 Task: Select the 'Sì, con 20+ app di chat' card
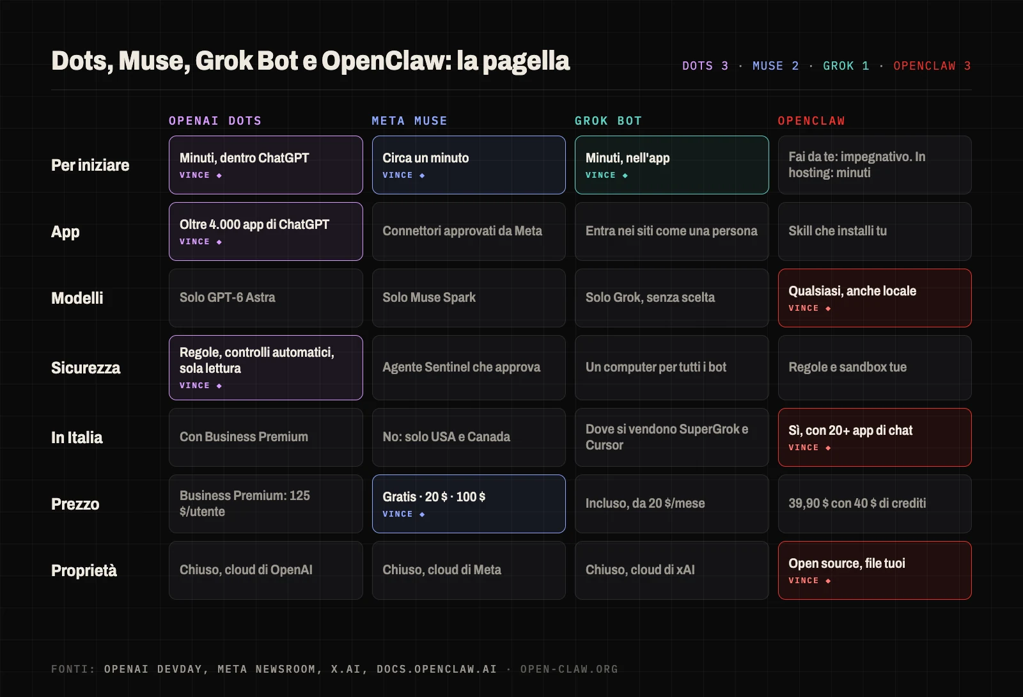[875, 437]
